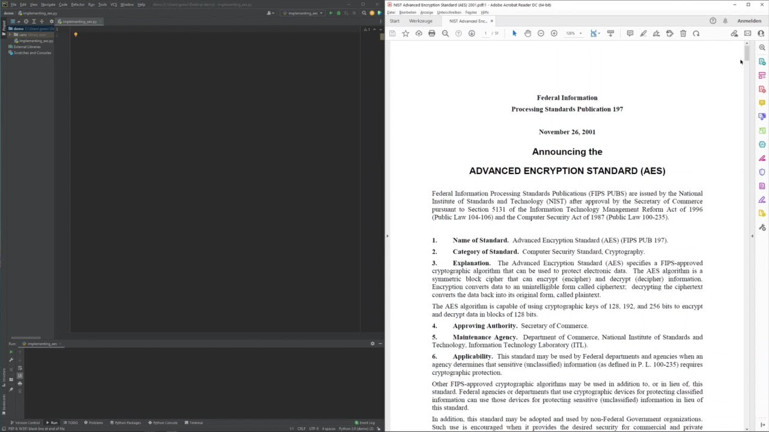Screen dimensions: 769x432
Task: Select opened file target icon in Project panel
Action: 26,21
